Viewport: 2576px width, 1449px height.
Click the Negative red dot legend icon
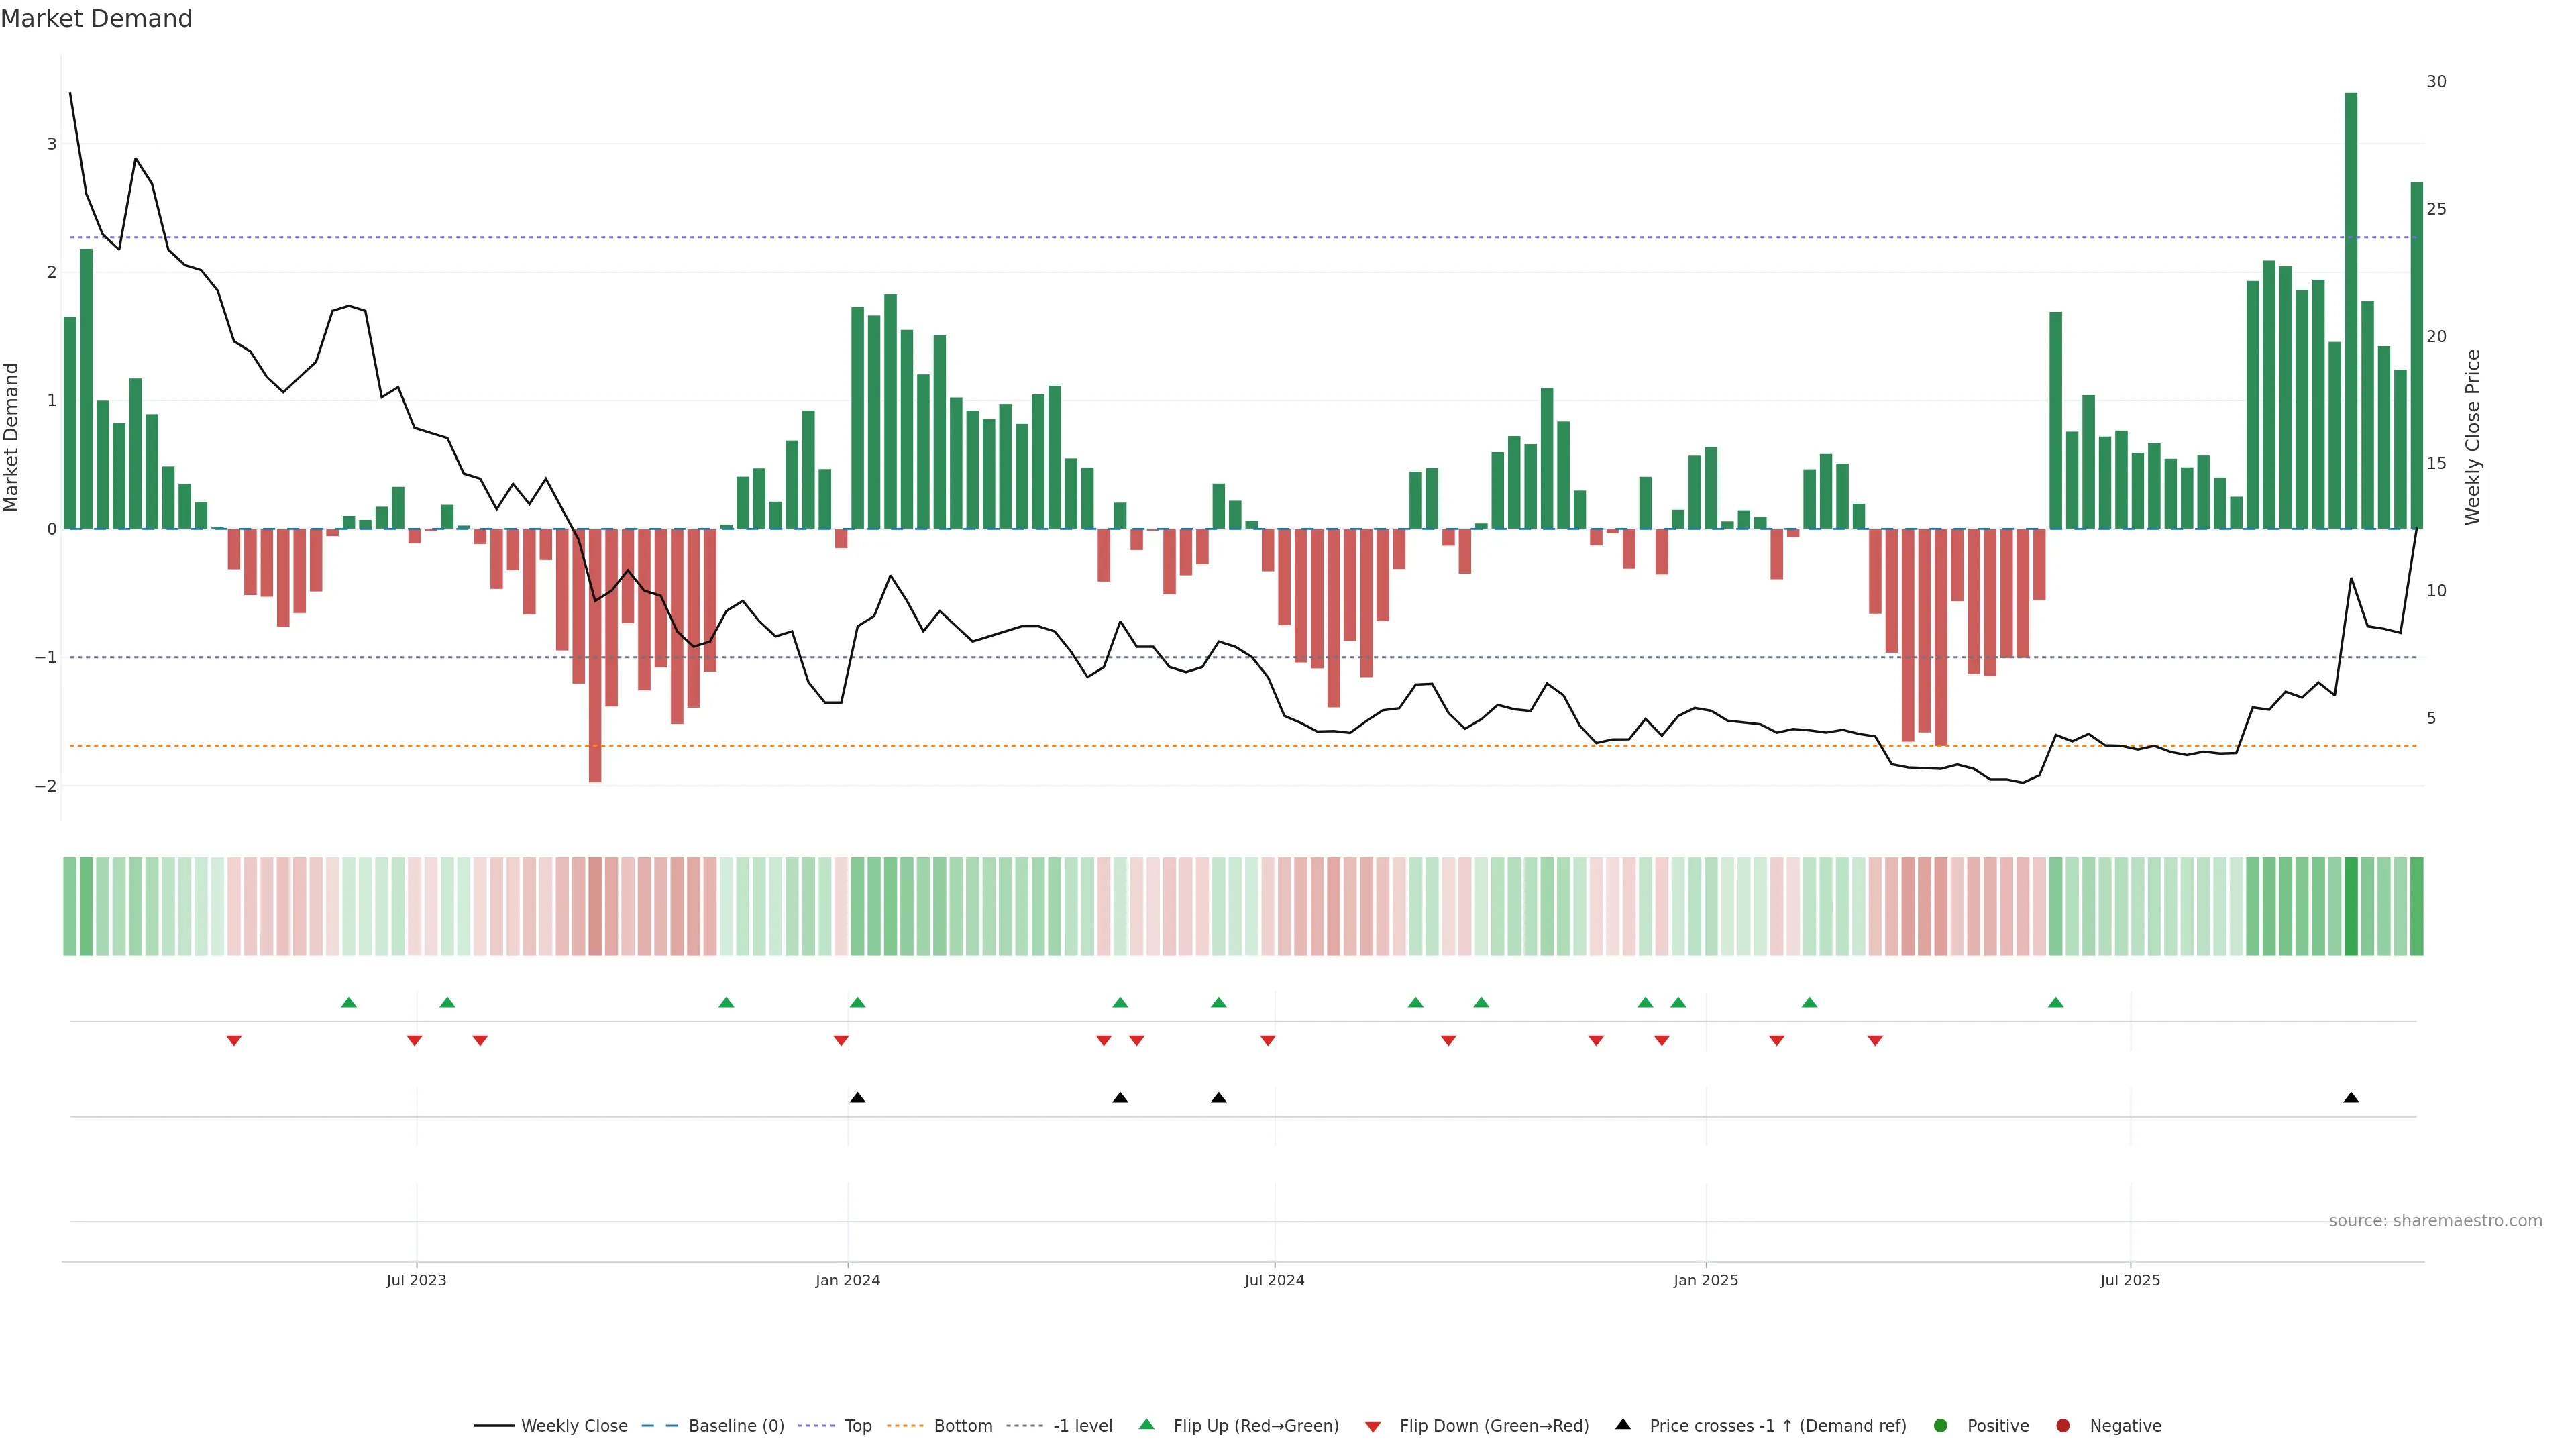[x=2063, y=1426]
